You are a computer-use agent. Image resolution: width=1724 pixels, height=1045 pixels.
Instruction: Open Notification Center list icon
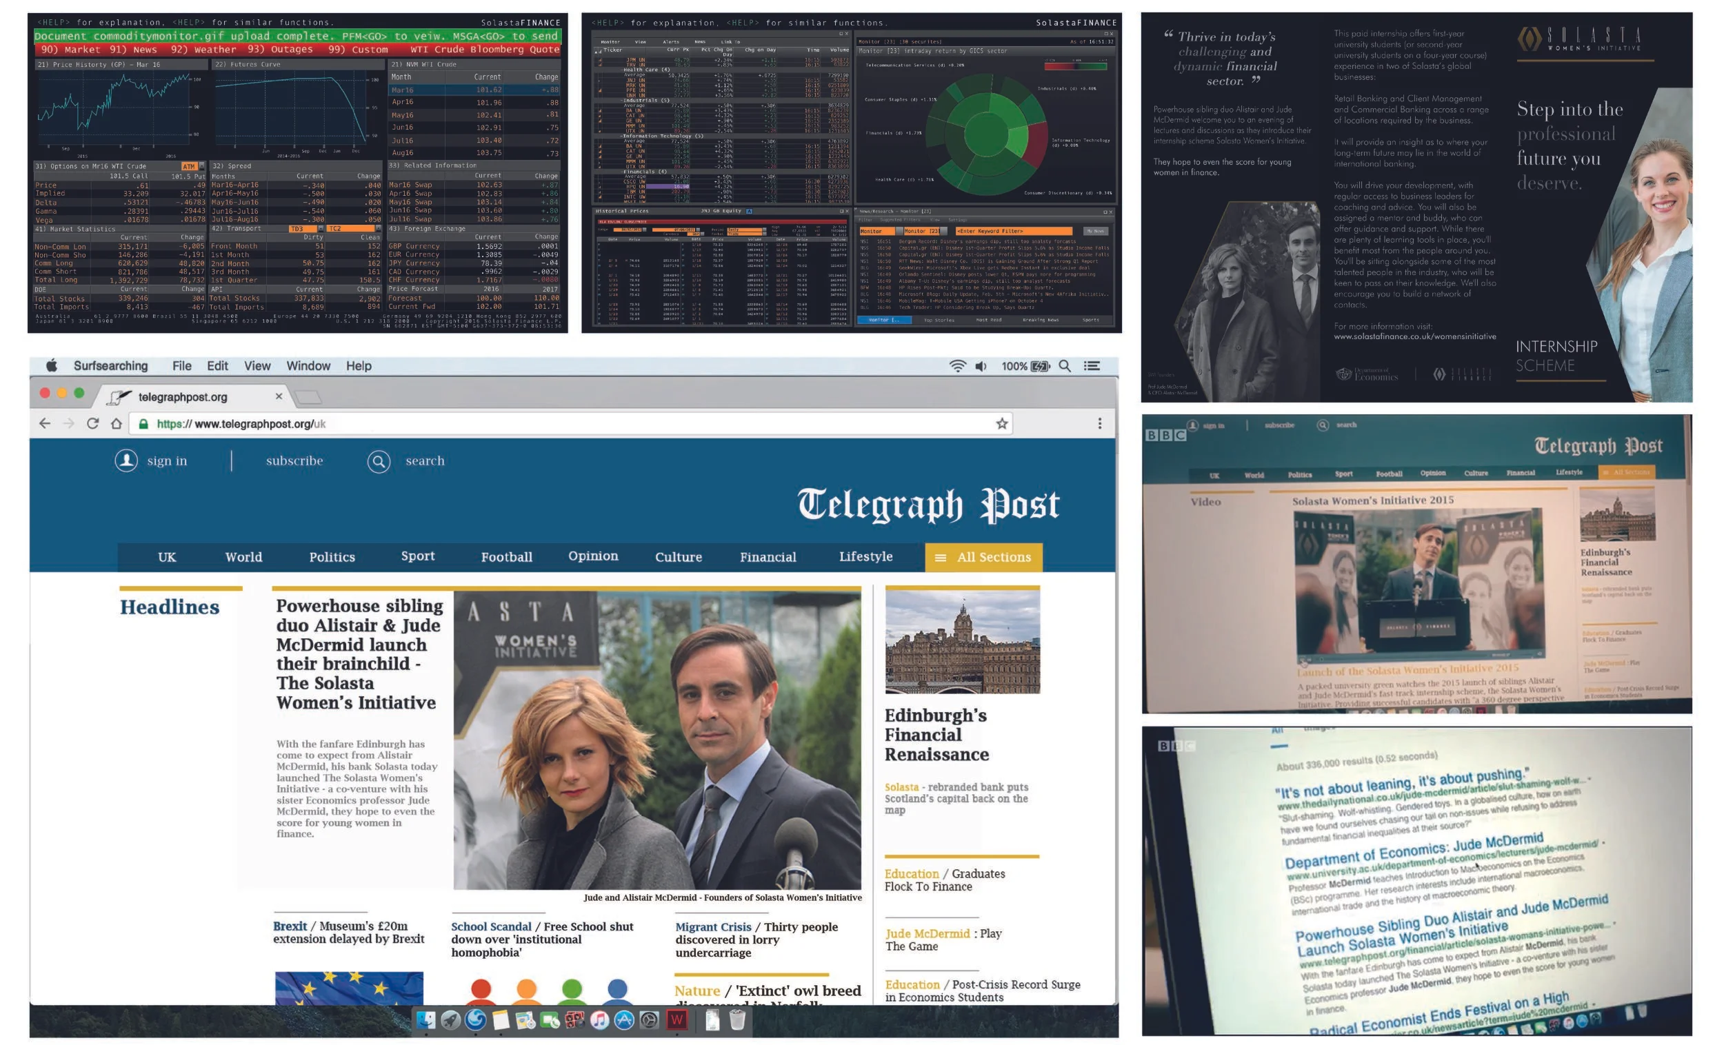click(1092, 366)
